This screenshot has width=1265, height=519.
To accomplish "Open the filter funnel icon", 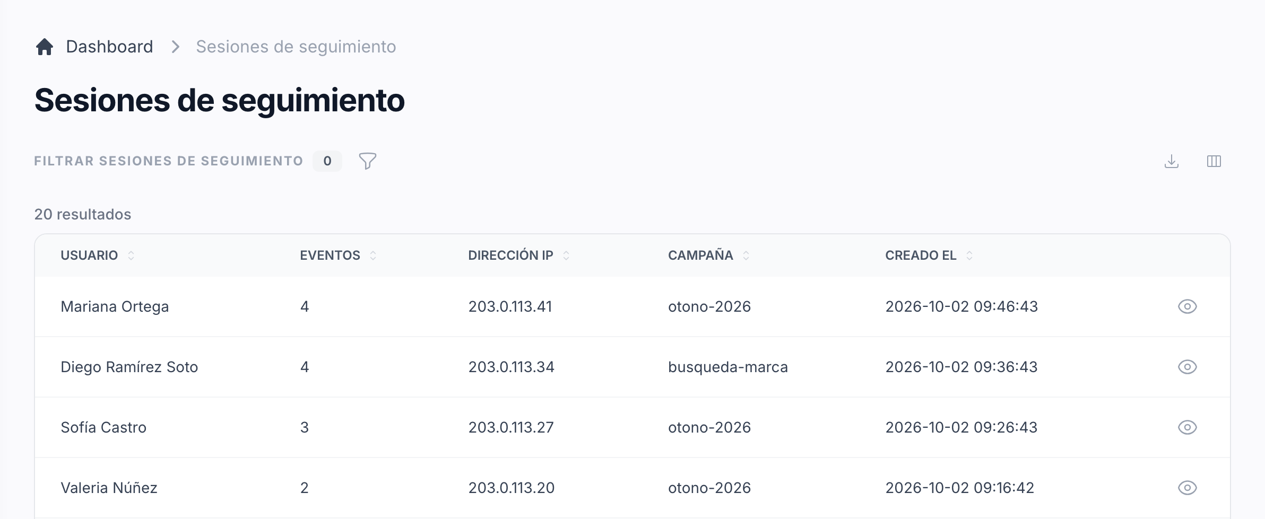I will coord(367,161).
